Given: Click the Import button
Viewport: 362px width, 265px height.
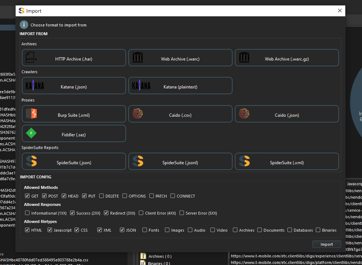Looking at the screenshot, I should click(x=326, y=244).
